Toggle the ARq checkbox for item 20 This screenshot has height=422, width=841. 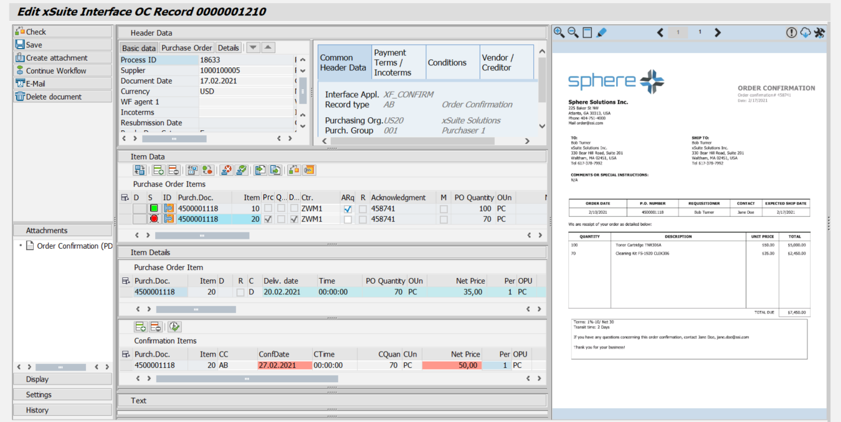click(x=347, y=219)
